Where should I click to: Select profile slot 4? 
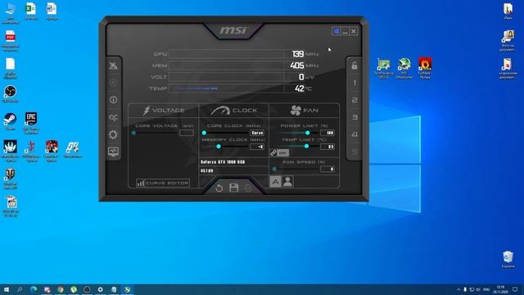(x=355, y=134)
